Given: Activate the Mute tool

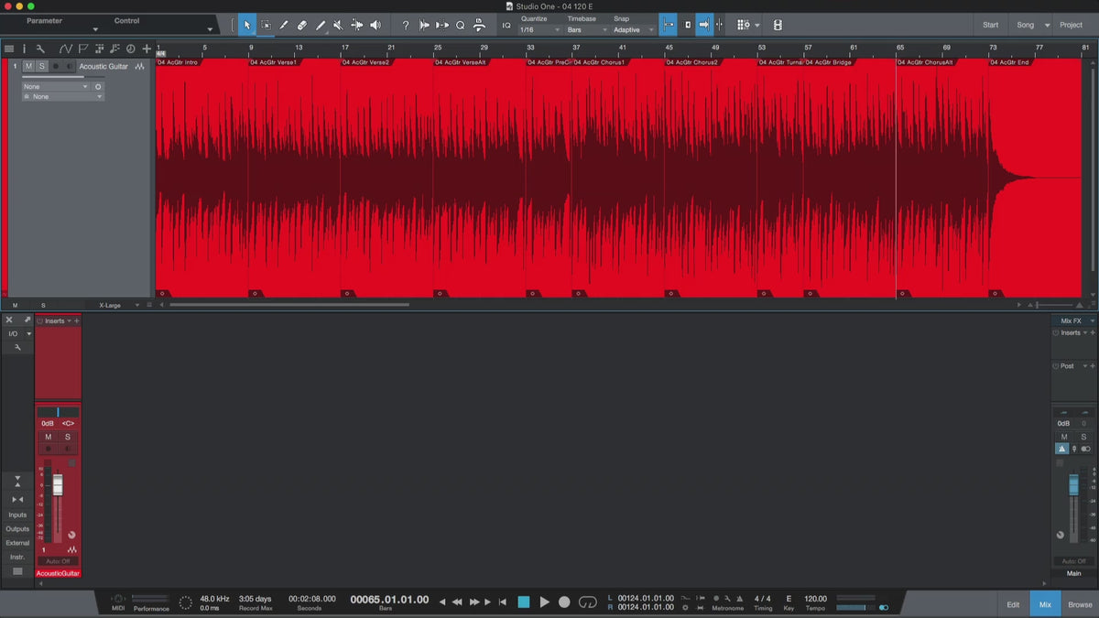Looking at the screenshot, I should [338, 25].
